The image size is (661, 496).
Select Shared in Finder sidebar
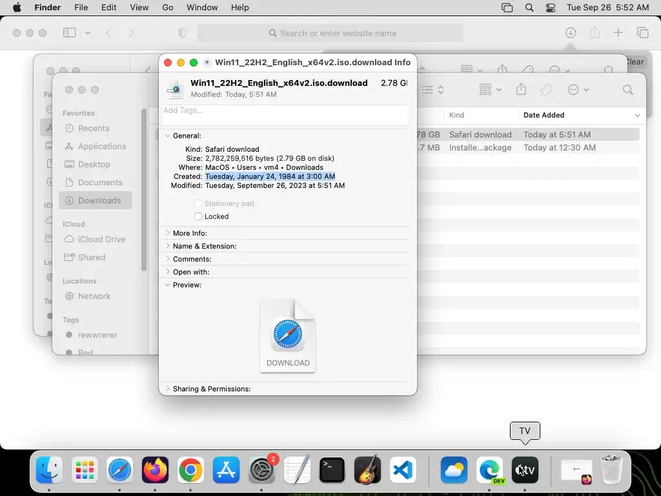(x=96, y=257)
